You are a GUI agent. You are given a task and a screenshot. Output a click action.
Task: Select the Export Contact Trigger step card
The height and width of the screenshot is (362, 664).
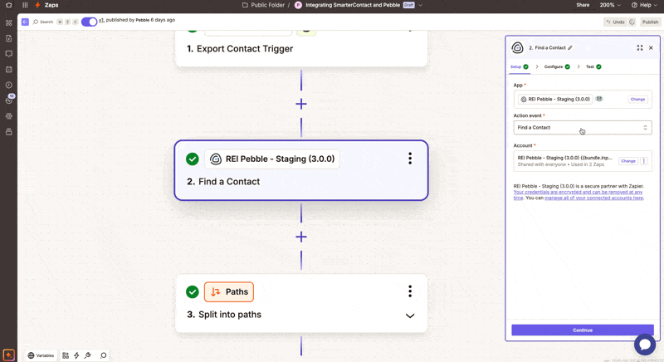click(x=301, y=48)
